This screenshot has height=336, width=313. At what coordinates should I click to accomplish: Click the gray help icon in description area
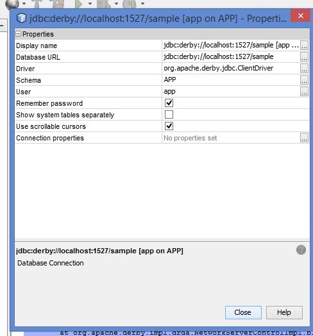click(301, 250)
